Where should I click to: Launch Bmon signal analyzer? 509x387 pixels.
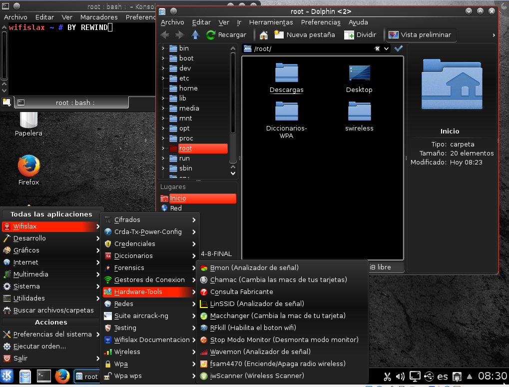(x=282, y=267)
